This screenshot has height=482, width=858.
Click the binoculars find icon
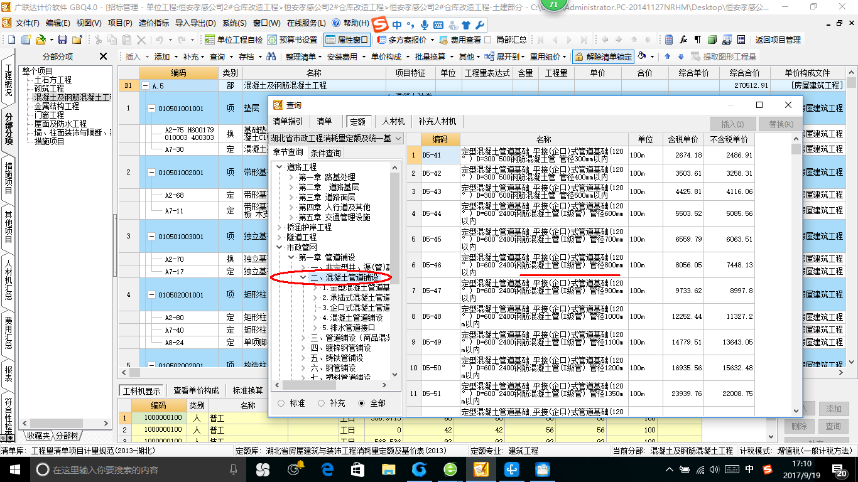(x=271, y=56)
